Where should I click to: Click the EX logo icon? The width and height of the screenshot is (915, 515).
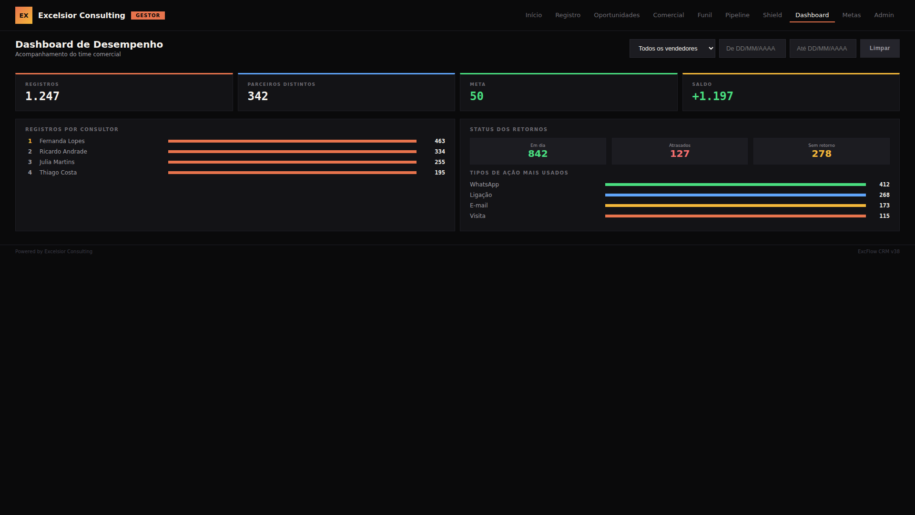point(24,15)
